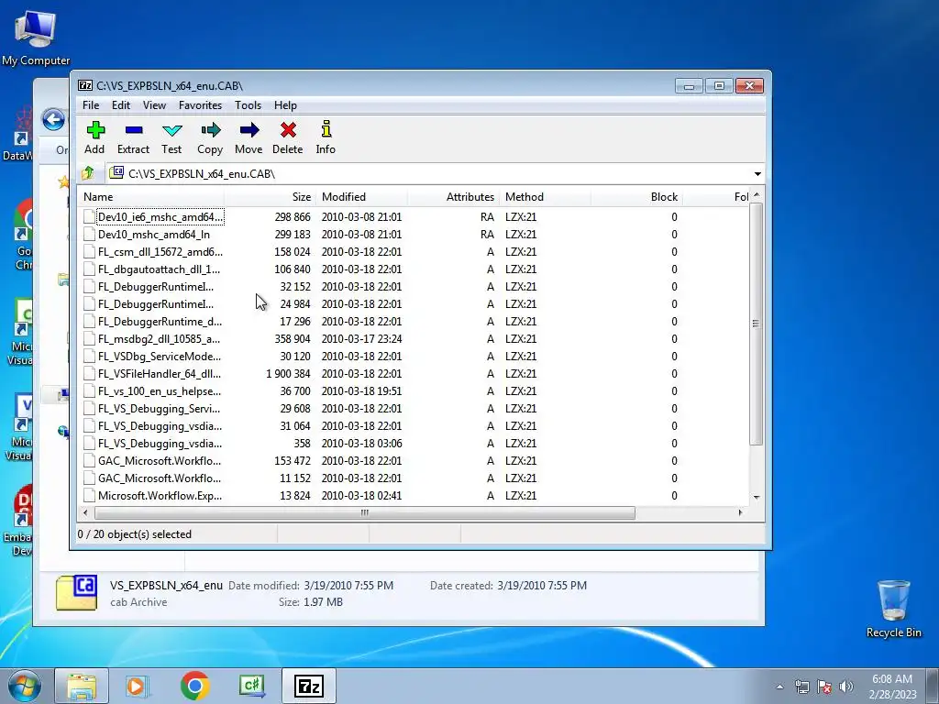Screen dimensions: 939x704
Task: Select file FL_vs_100_en_us_helpse...
Action: (160, 390)
